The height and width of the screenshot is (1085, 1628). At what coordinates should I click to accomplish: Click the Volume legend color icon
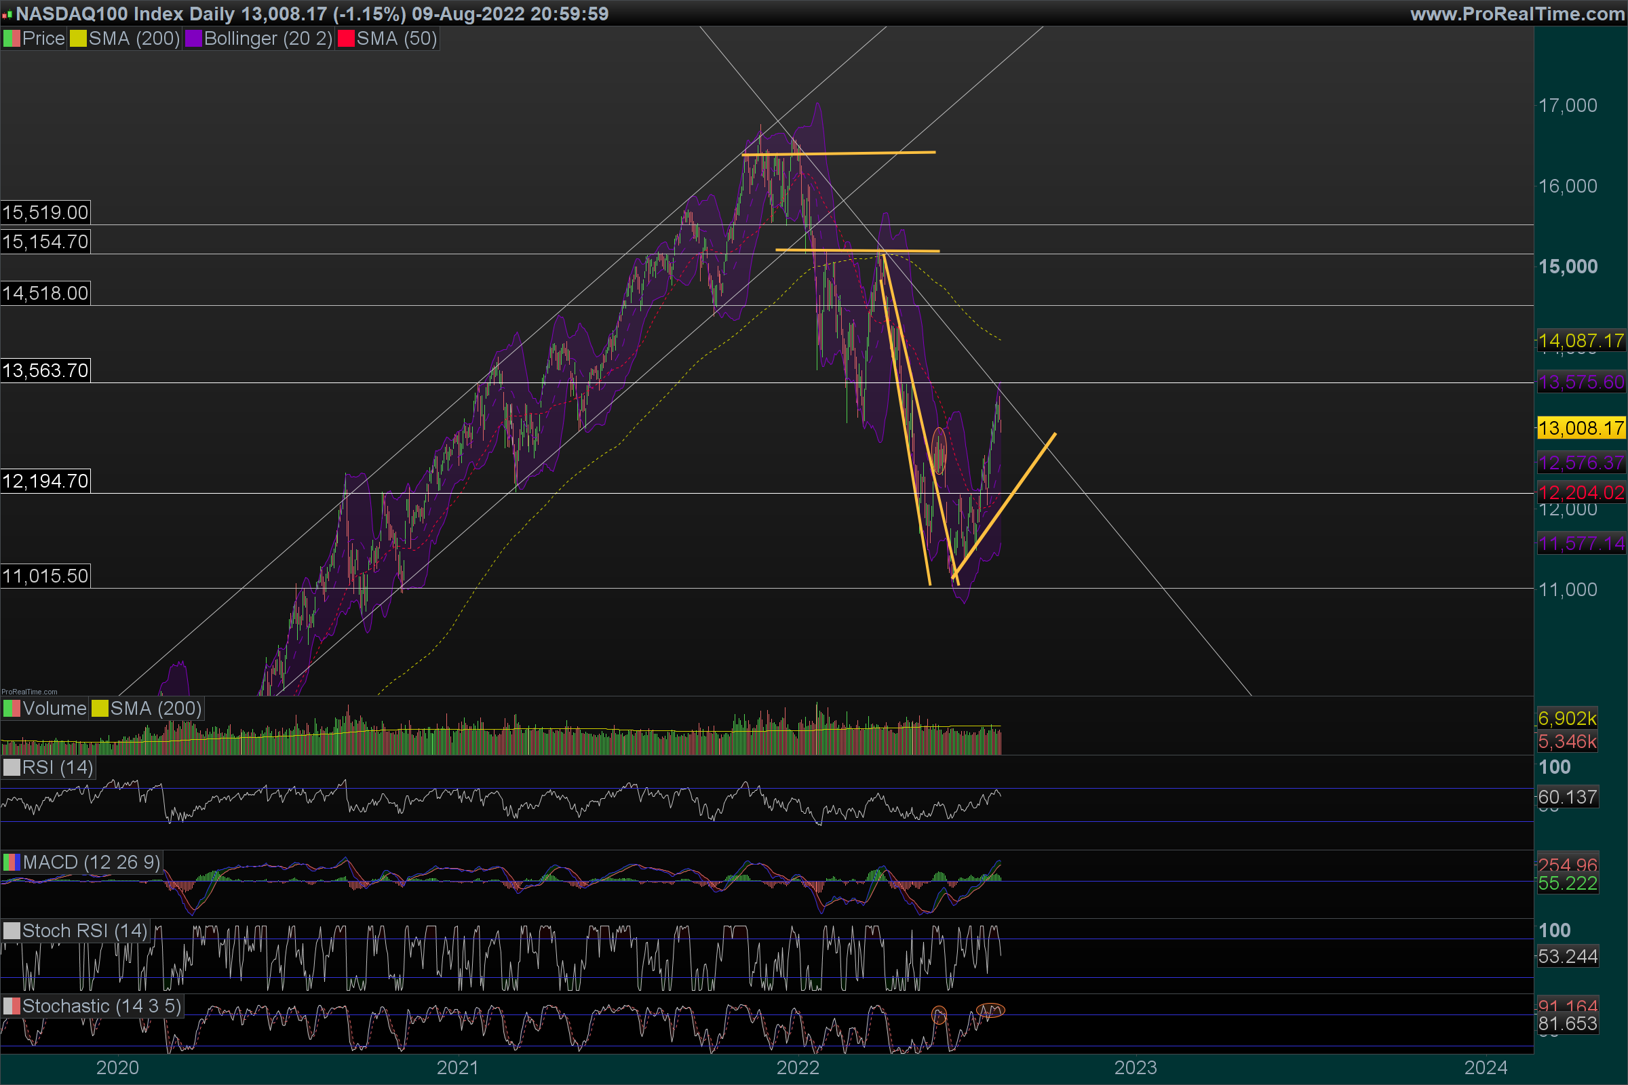pyautogui.click(x=12, y=709)
